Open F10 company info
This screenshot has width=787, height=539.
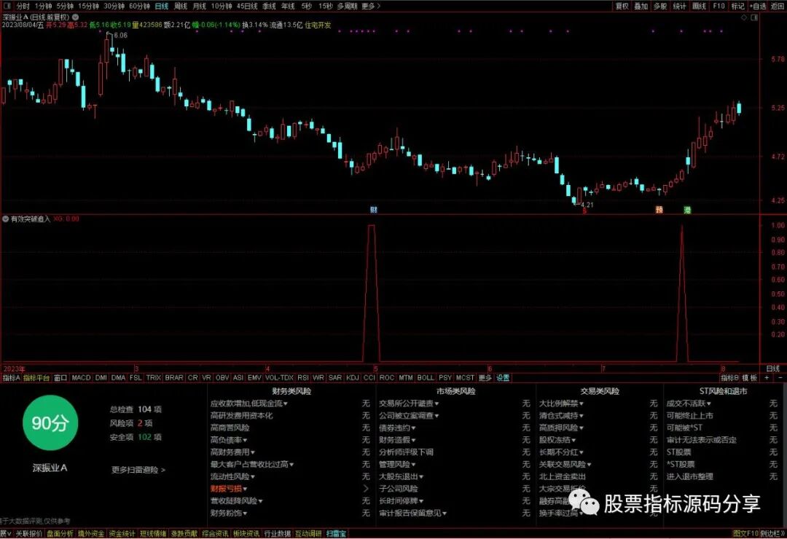[x=719, y=6]
